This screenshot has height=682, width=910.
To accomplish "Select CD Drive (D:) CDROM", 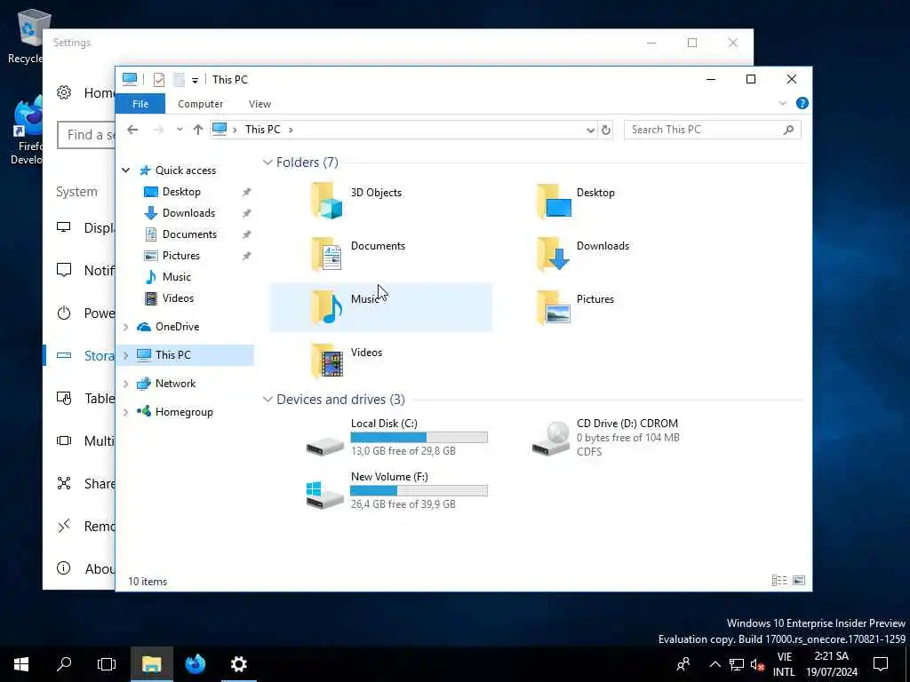I will coord(605,438).
